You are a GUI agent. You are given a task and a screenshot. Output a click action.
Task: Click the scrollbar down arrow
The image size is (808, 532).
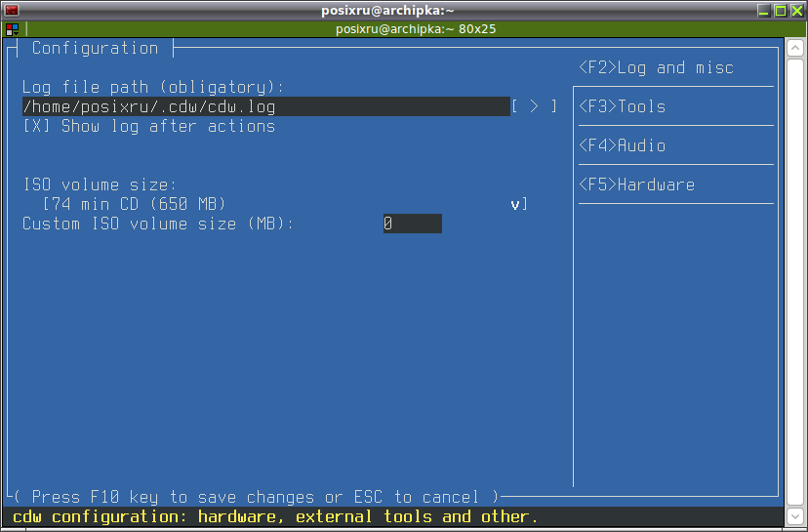pos(795,515)
